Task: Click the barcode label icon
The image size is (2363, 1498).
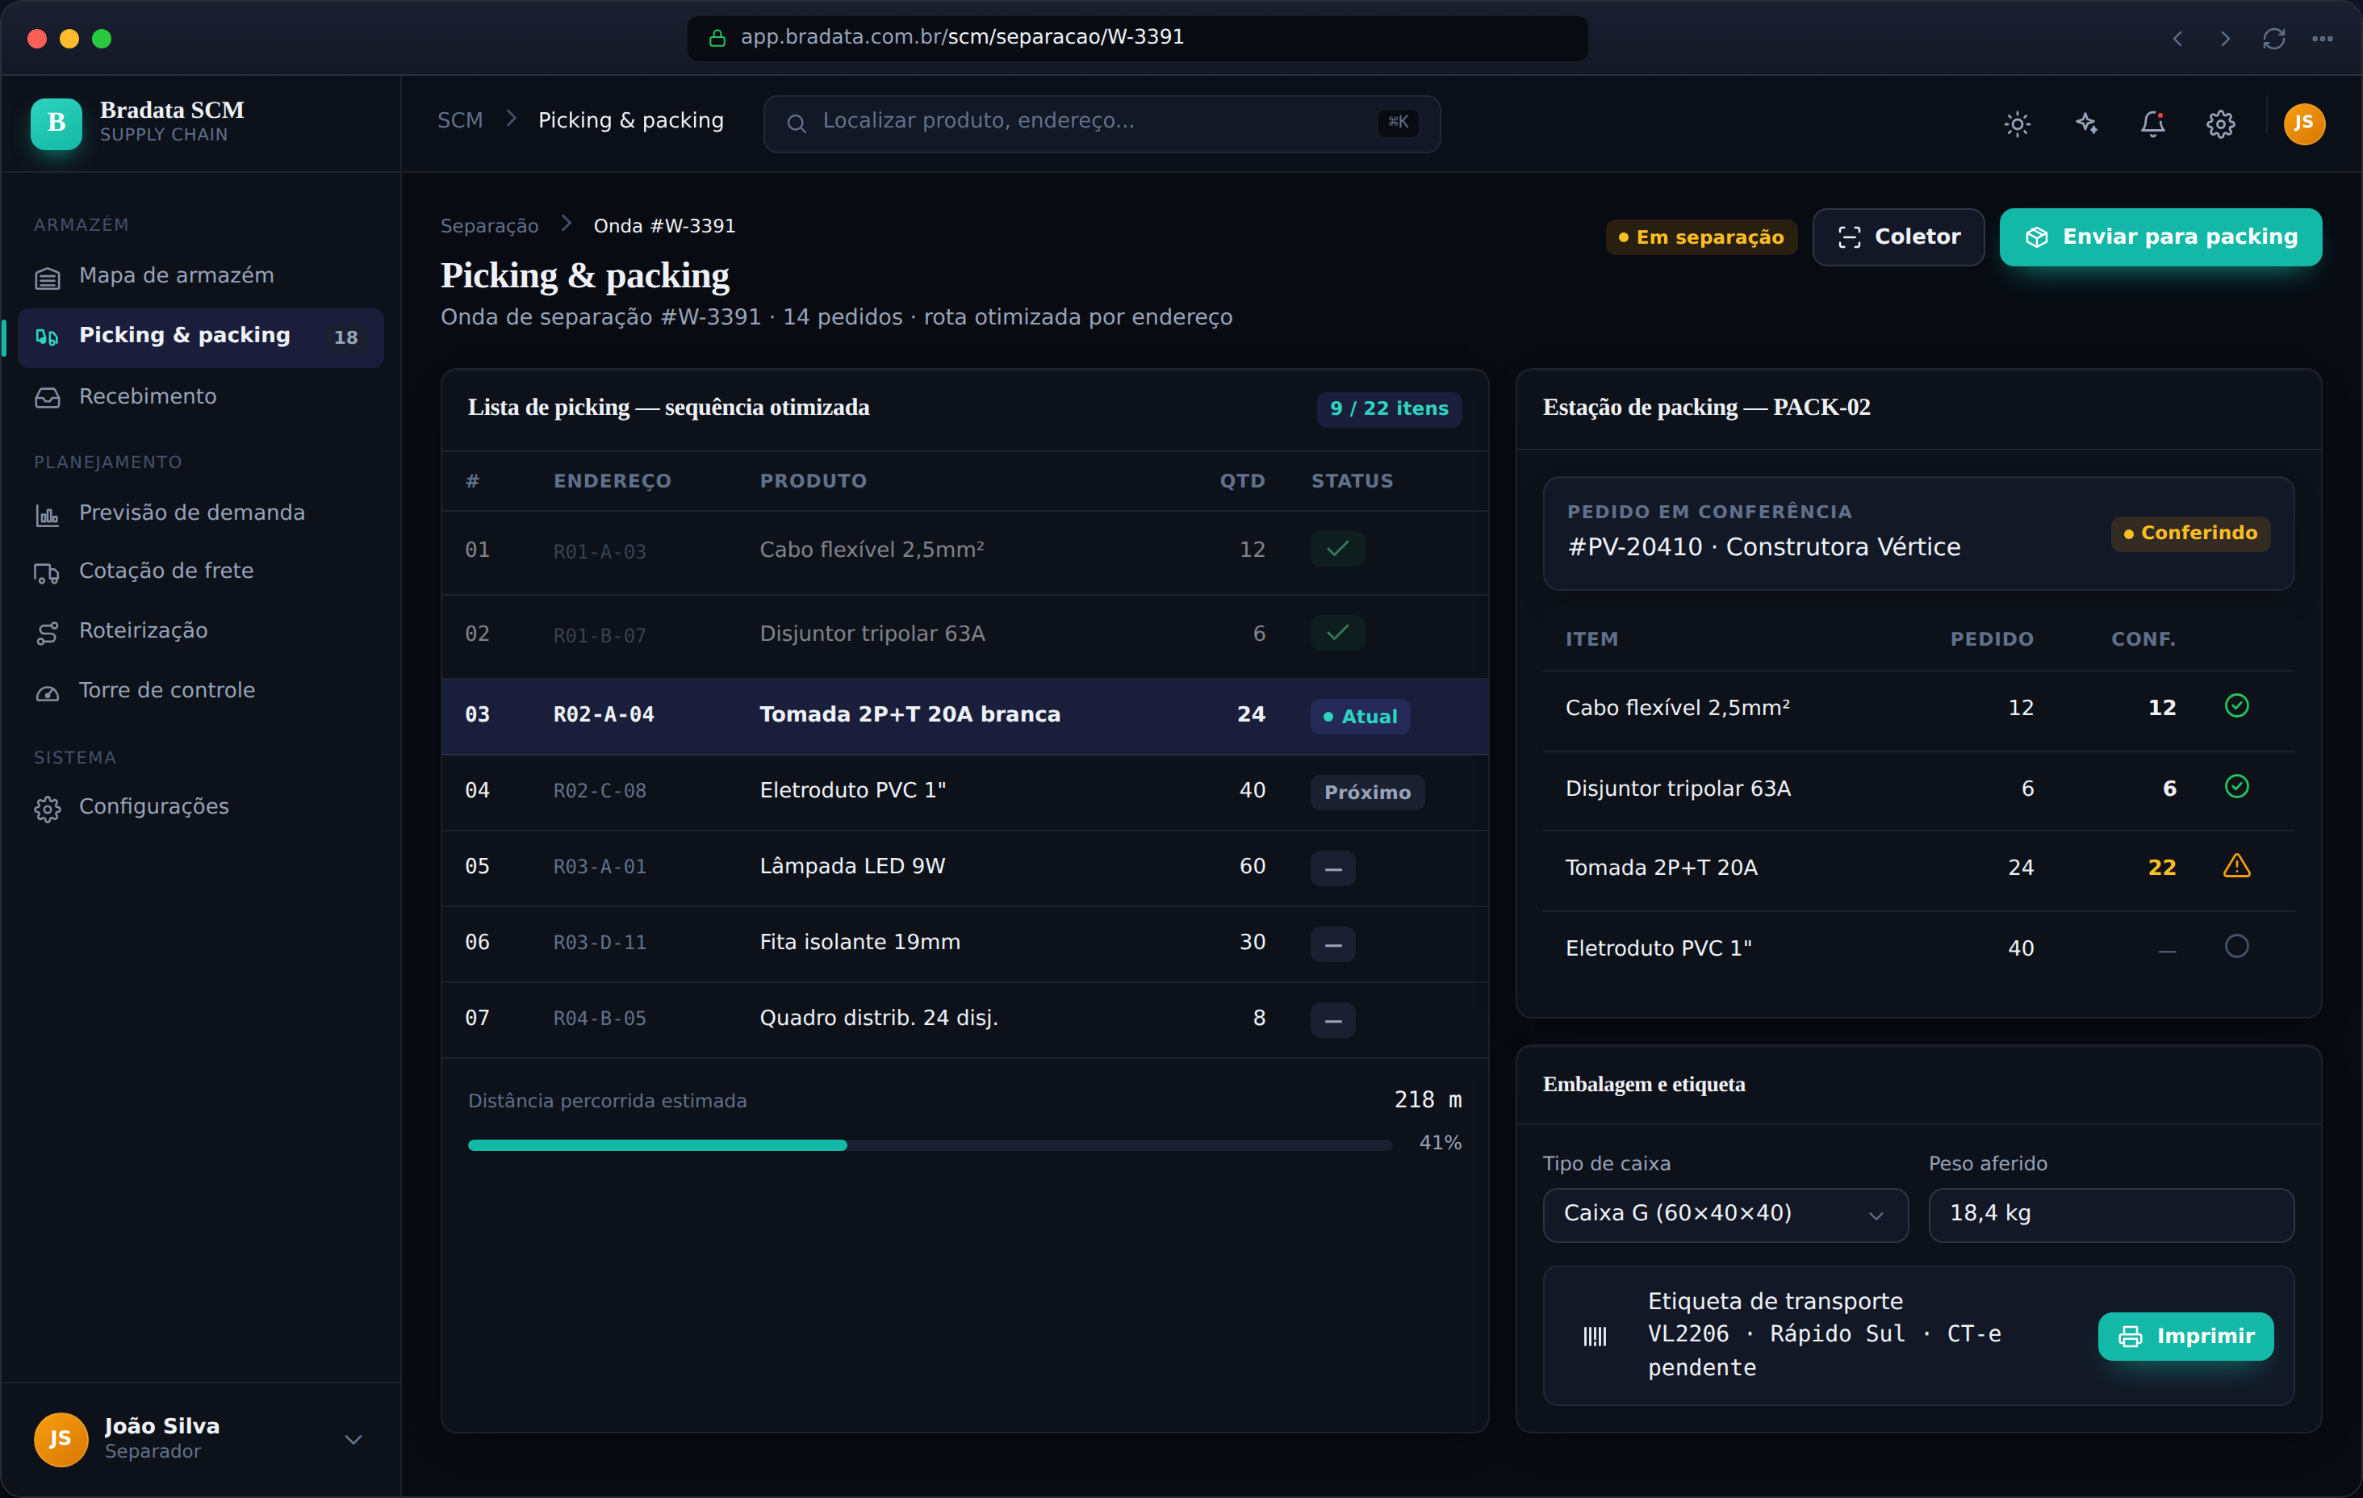Action: click(x=1595, y=1336)
